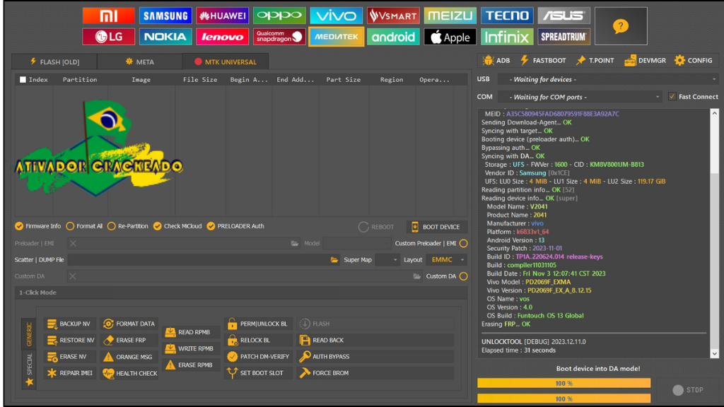The image size is (724, 407).
Task: Clear the Custom DA field
Action: pos(73,276)
